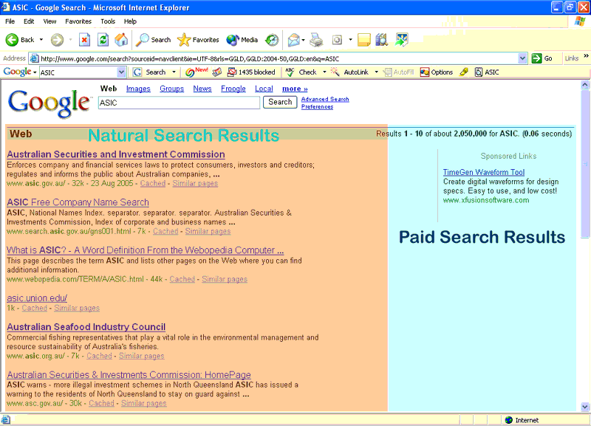
Task: Switch to Froogle tab
Action: point(233,89)
